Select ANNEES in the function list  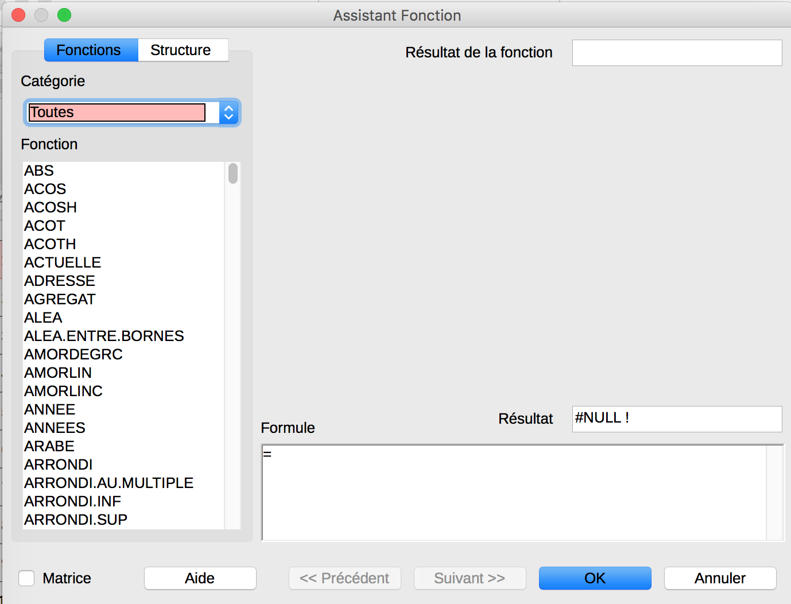123,428
